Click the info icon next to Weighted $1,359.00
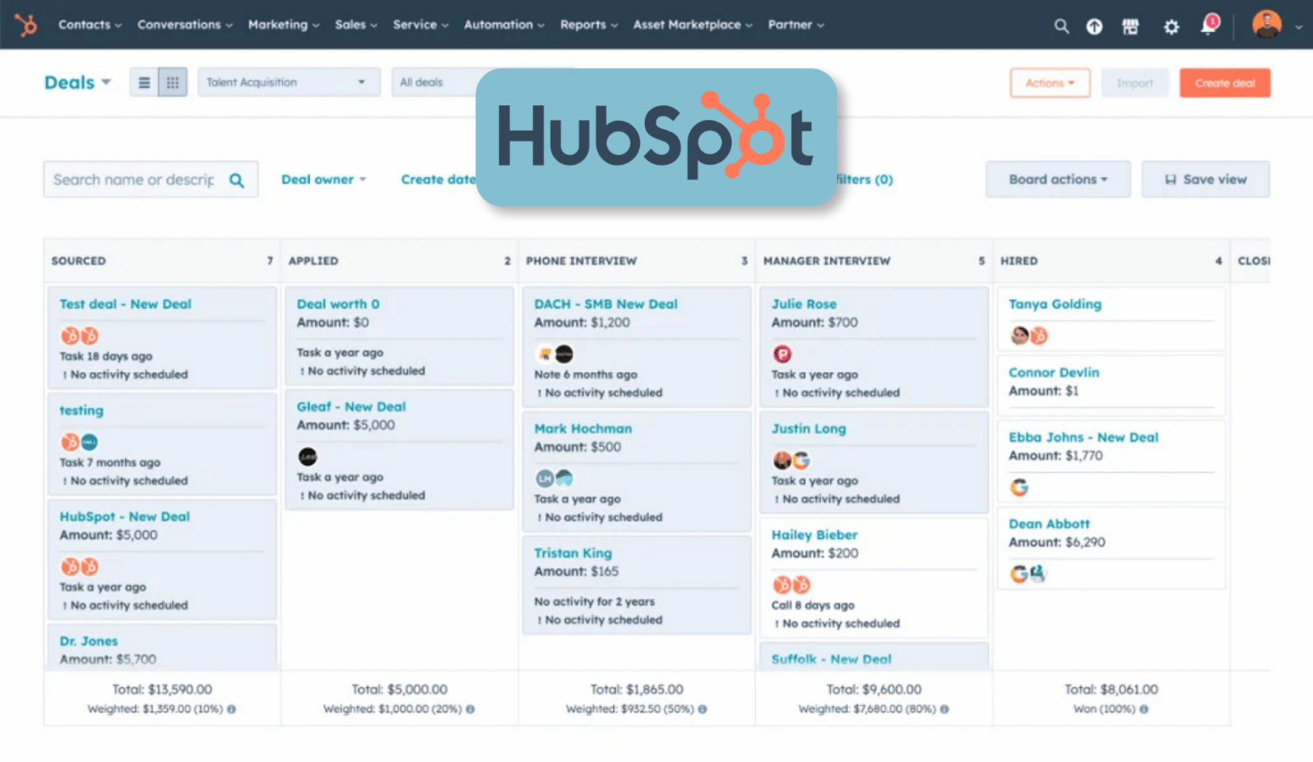Screen dimensions: 1313x762 point(232,709)
